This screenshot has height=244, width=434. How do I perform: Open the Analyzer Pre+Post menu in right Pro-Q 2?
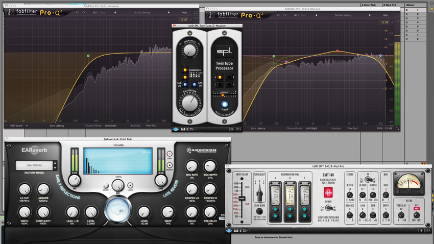click(352, 128)
